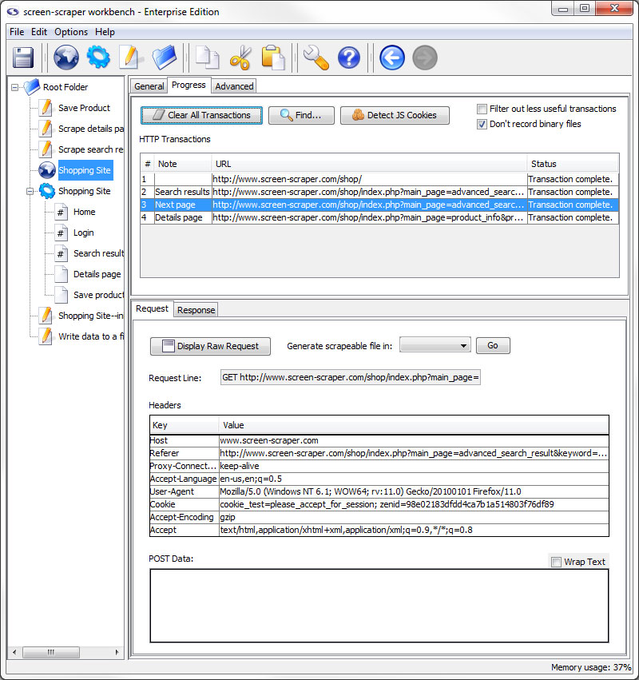
Task: Click the tree scrollbar left arrow
Action: click(14, 652)
